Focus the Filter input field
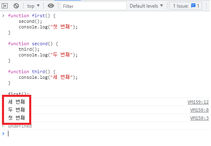 pyautogui.click(x=94, y=6)
